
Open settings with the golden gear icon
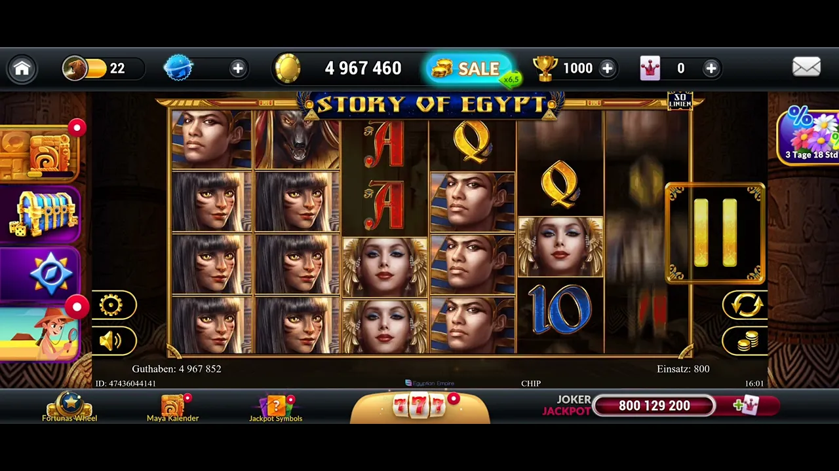point(111,305)
